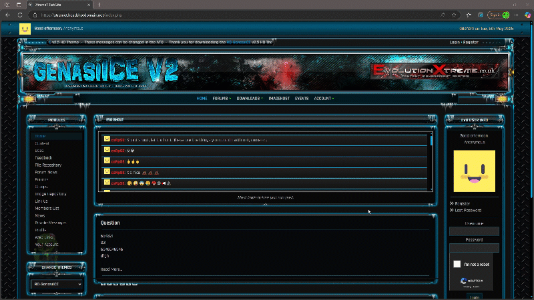The height and width of the screenshot is (300, 534).
Task: Click the browser address bar URL
Action: (x=81, y=15)
